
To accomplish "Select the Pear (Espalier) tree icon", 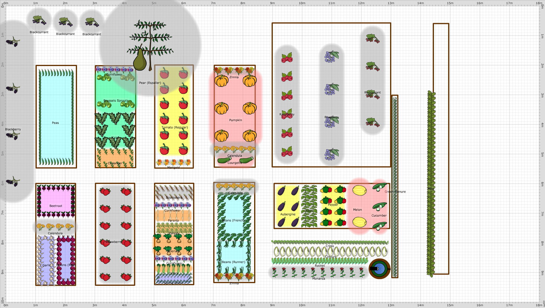I will pyautogui.click(x=150, y=45).
